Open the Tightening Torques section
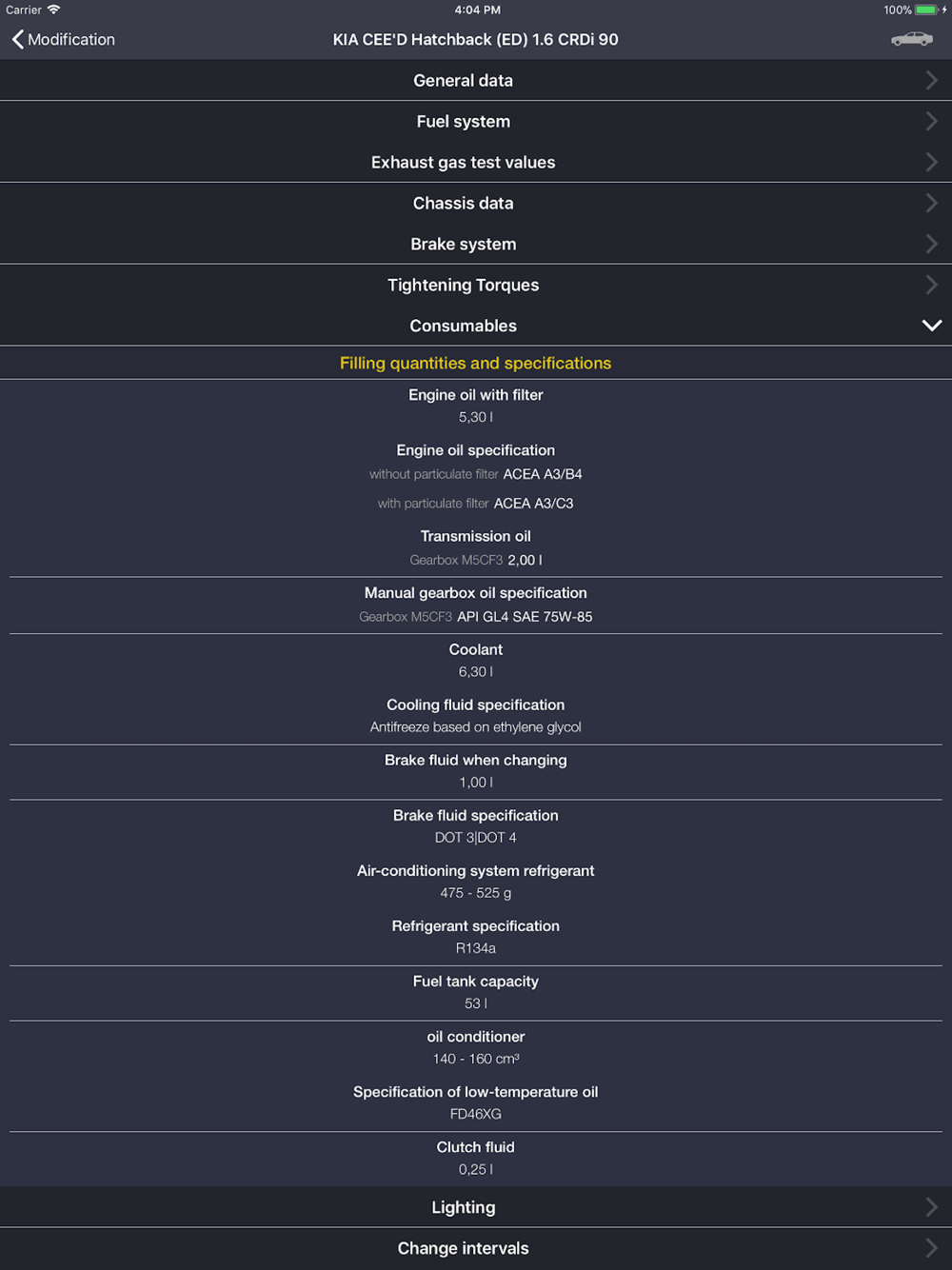Viewport: 952px width, 1270px height. click(x=476, y=285)
